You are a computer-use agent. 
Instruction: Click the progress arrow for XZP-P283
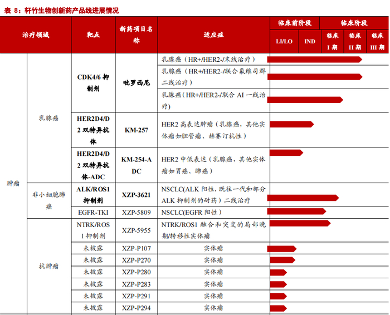click(279, 284)
